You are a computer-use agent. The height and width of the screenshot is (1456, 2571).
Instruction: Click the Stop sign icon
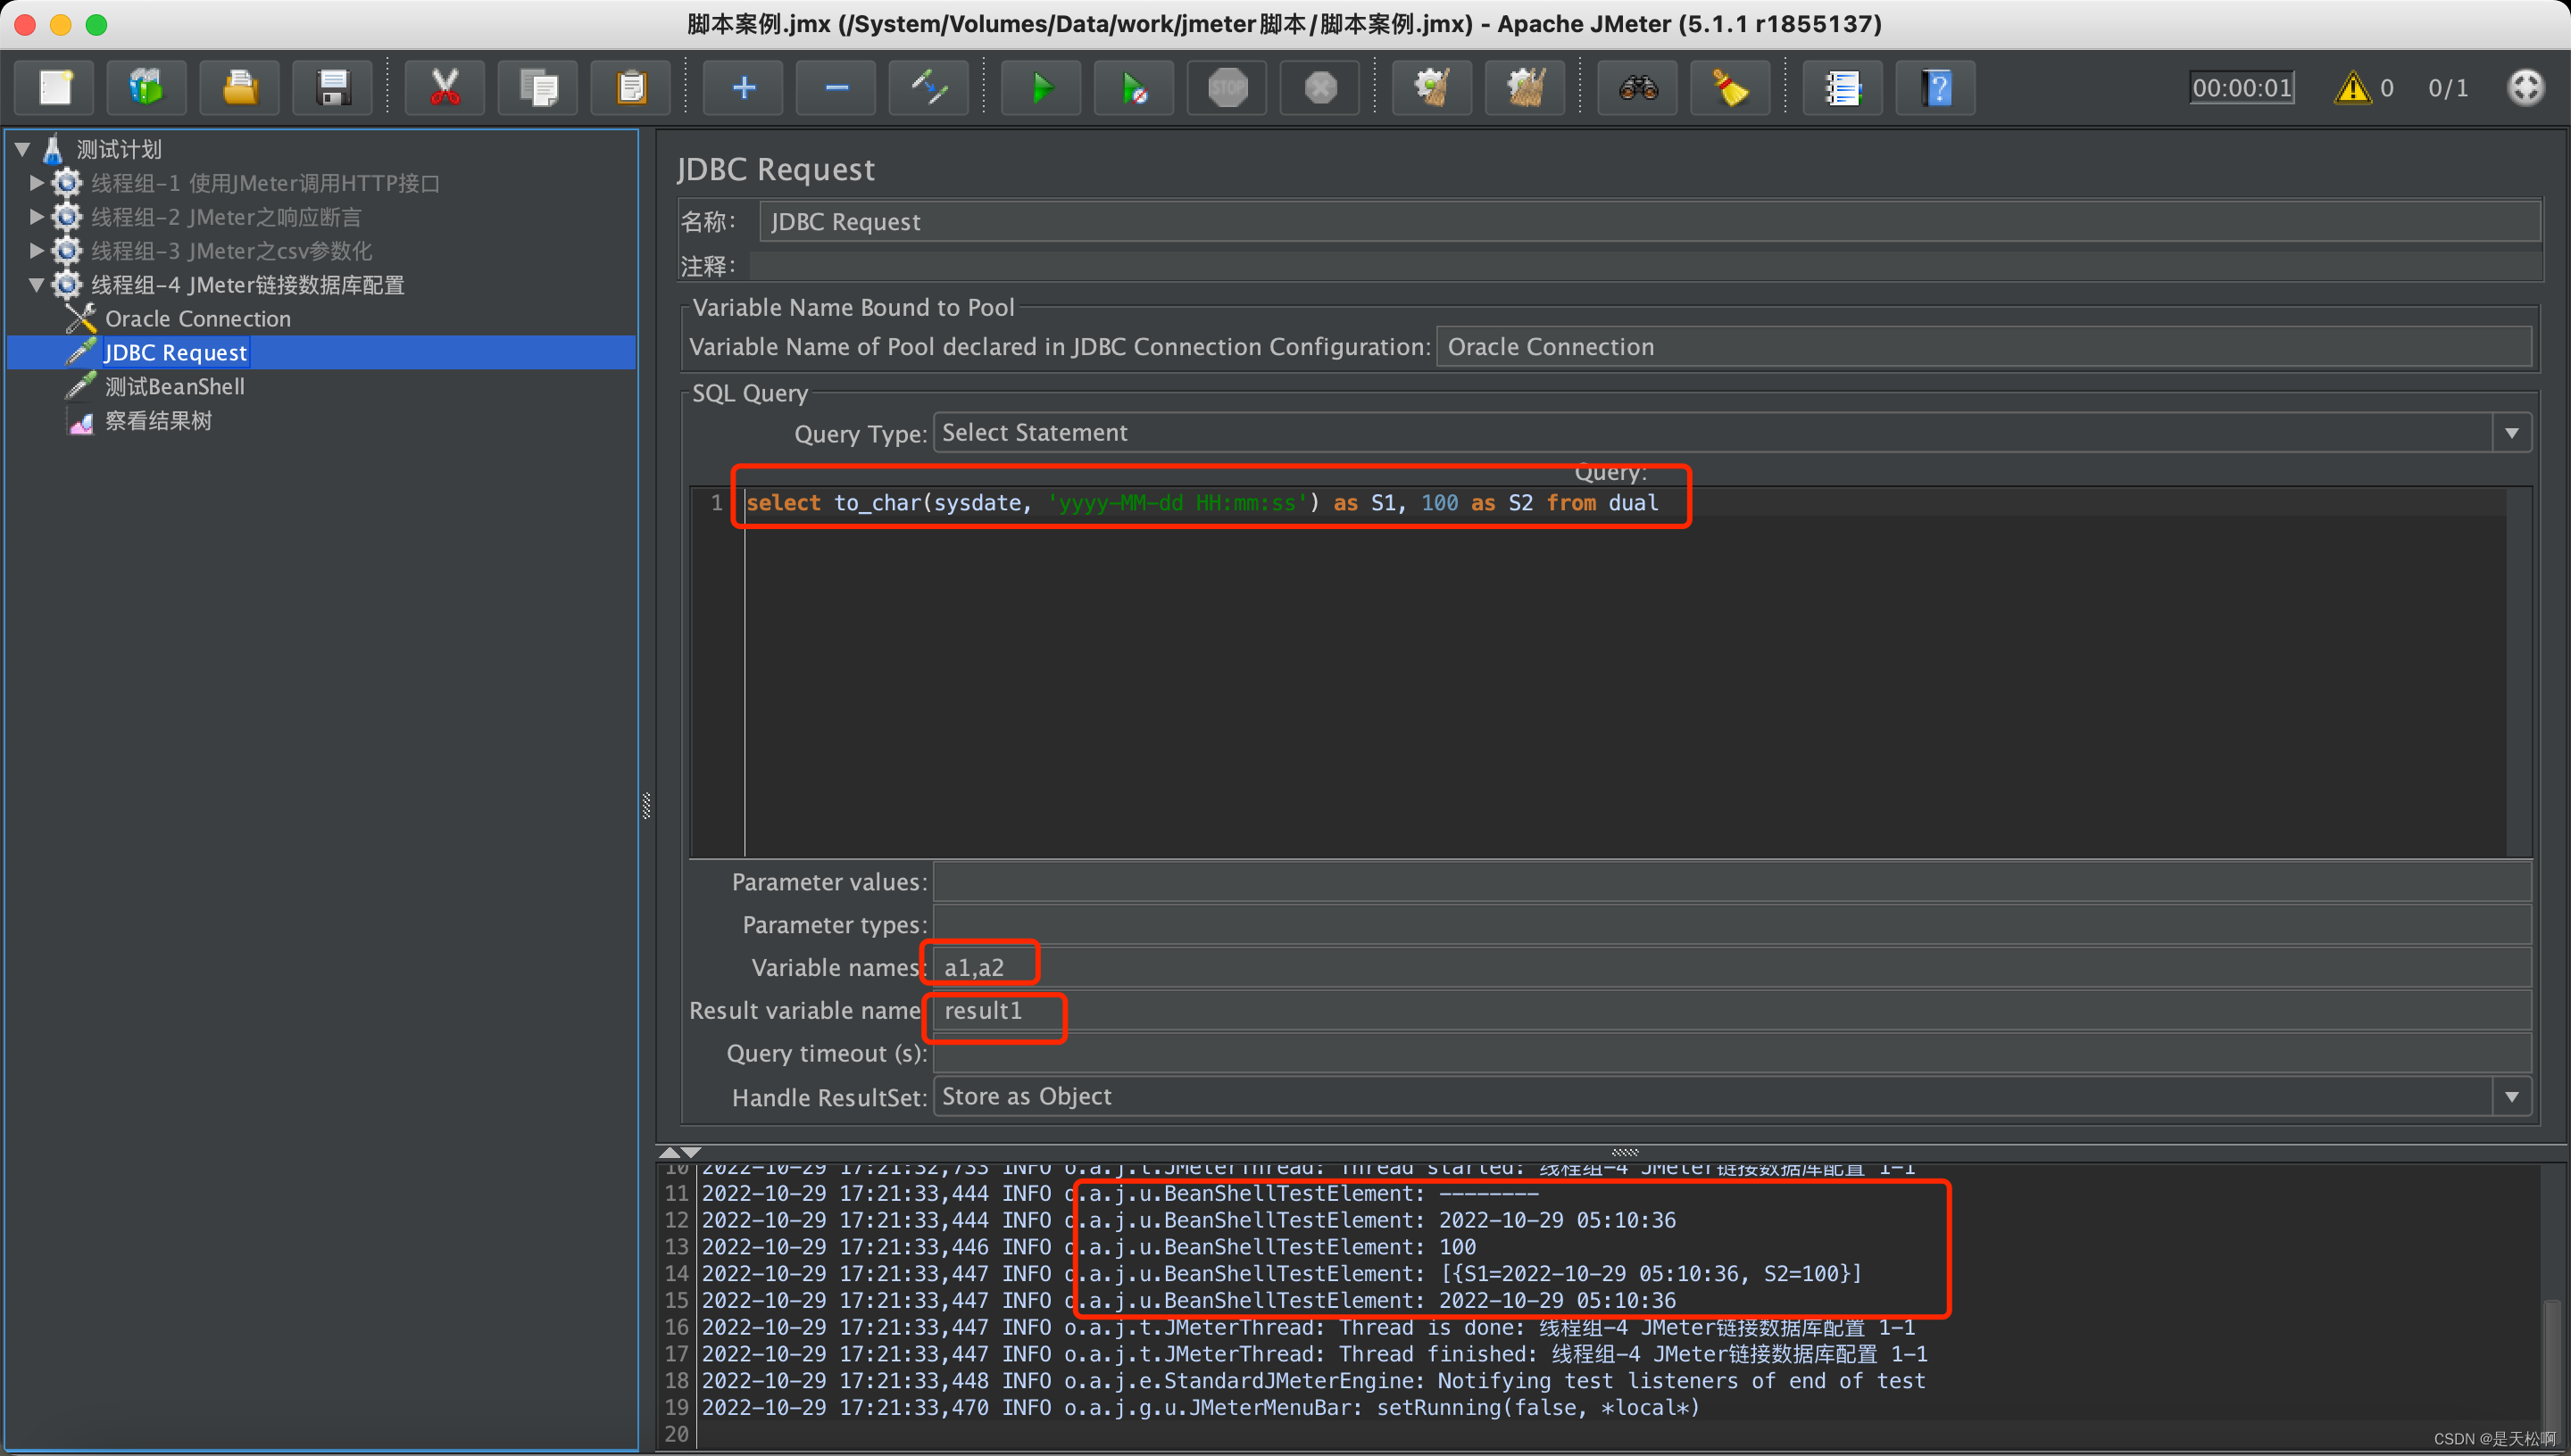1227,88
